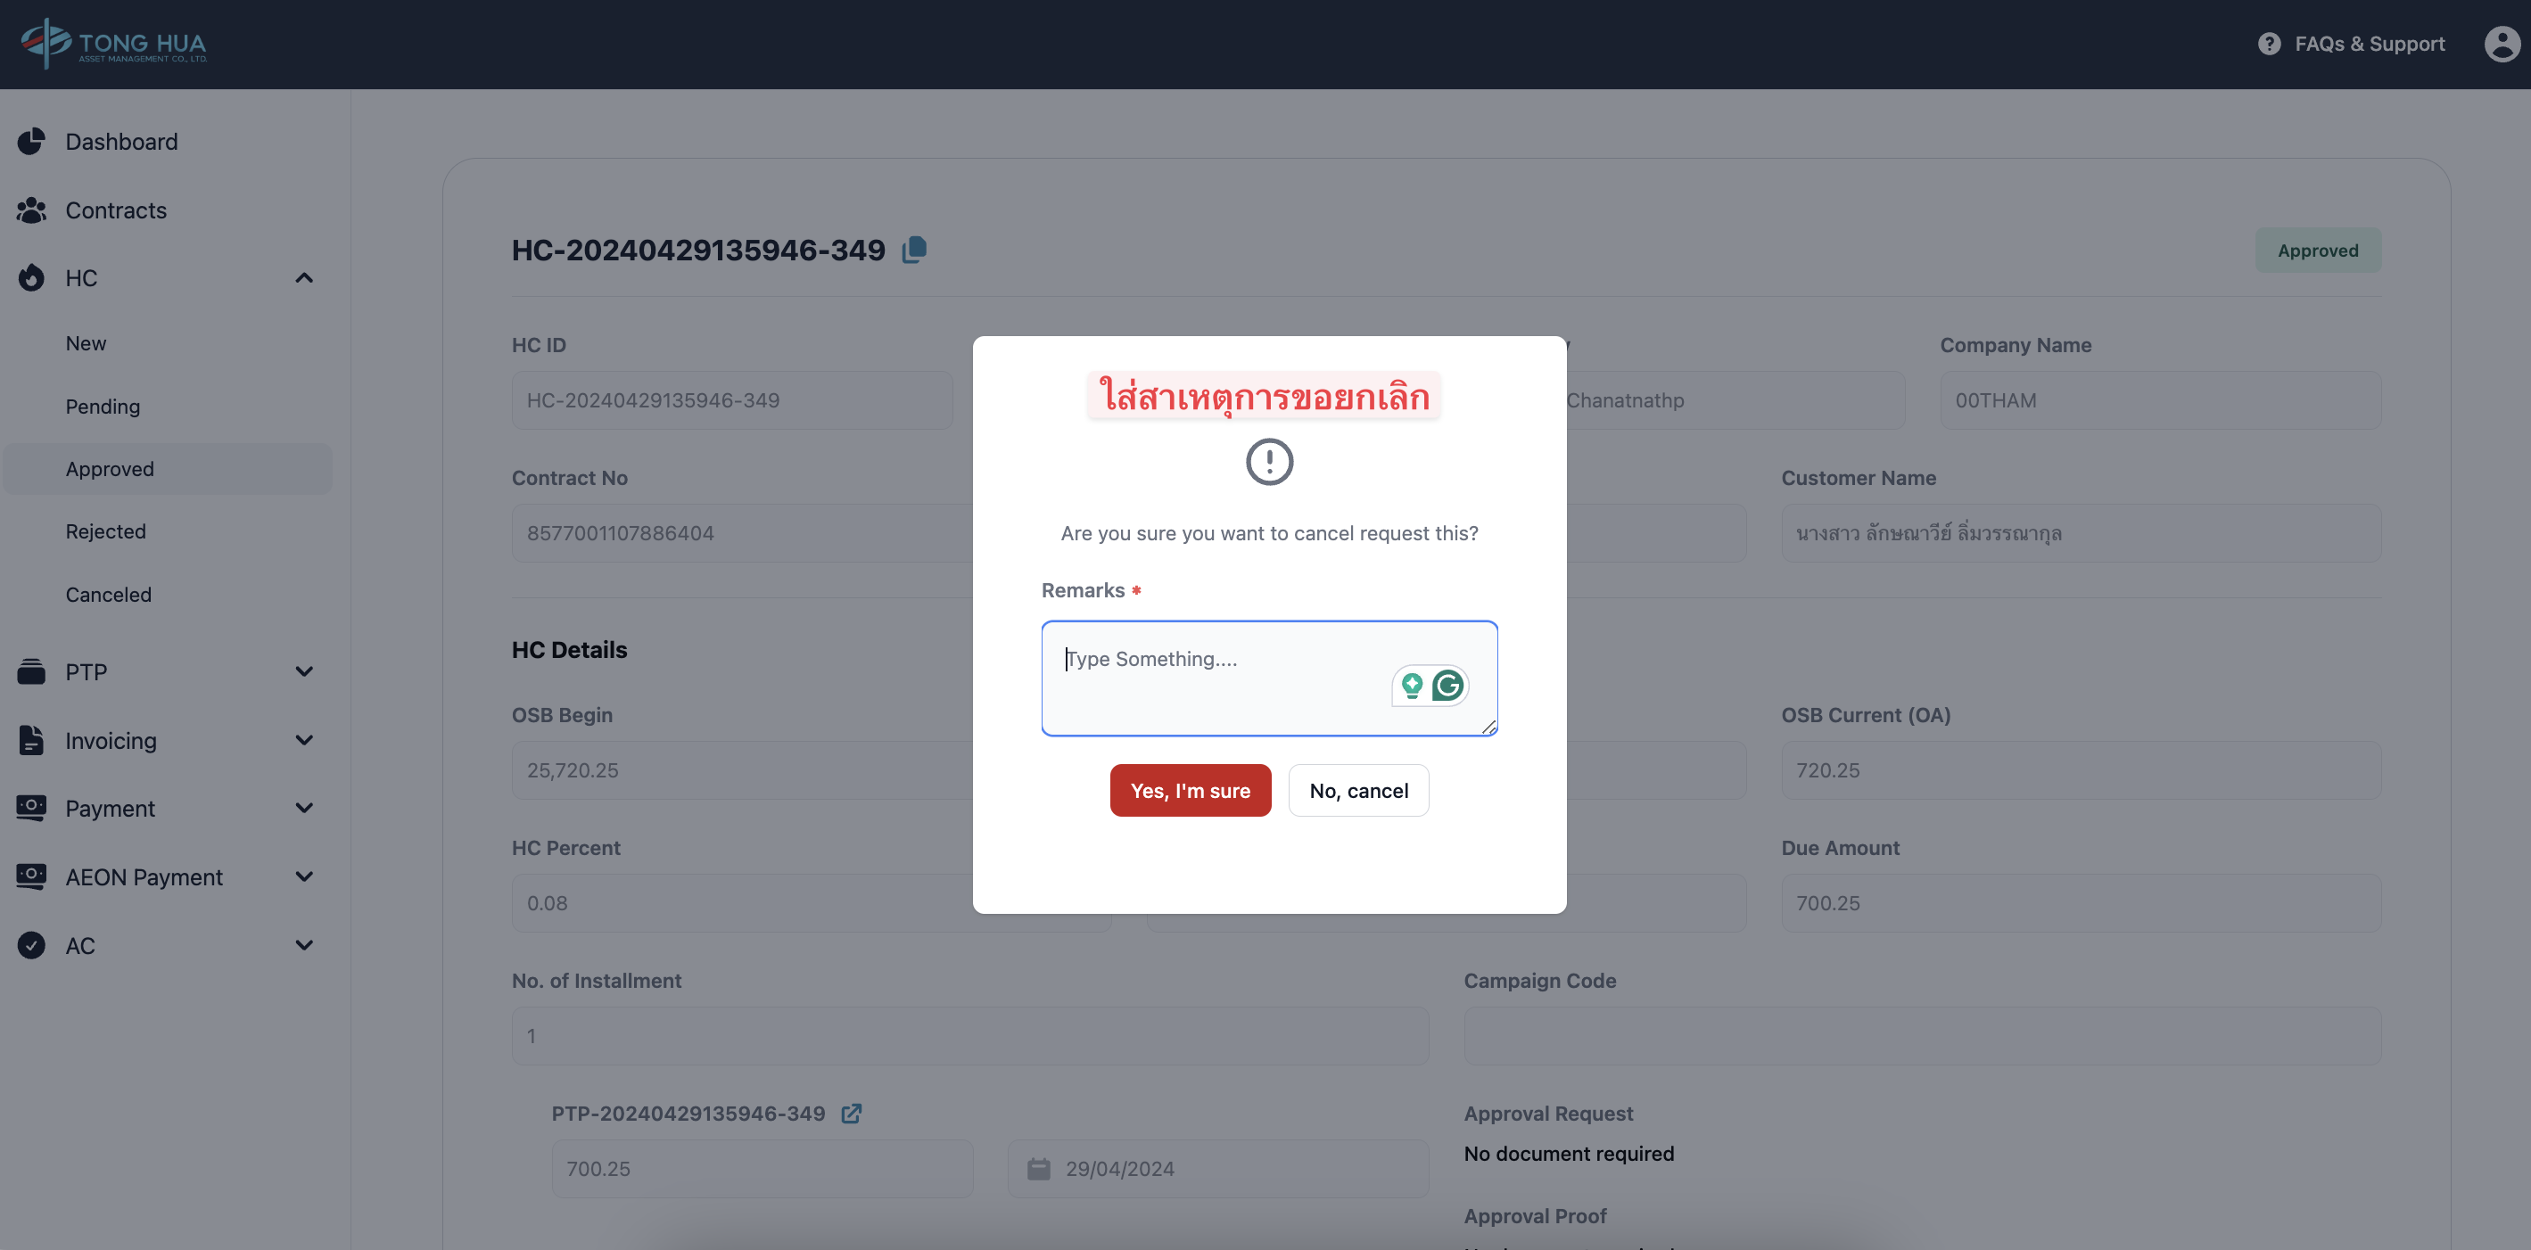Click the copy HC ID icon
The width and height of the screenshot is (2531, 1250).
tap(915, 250)
